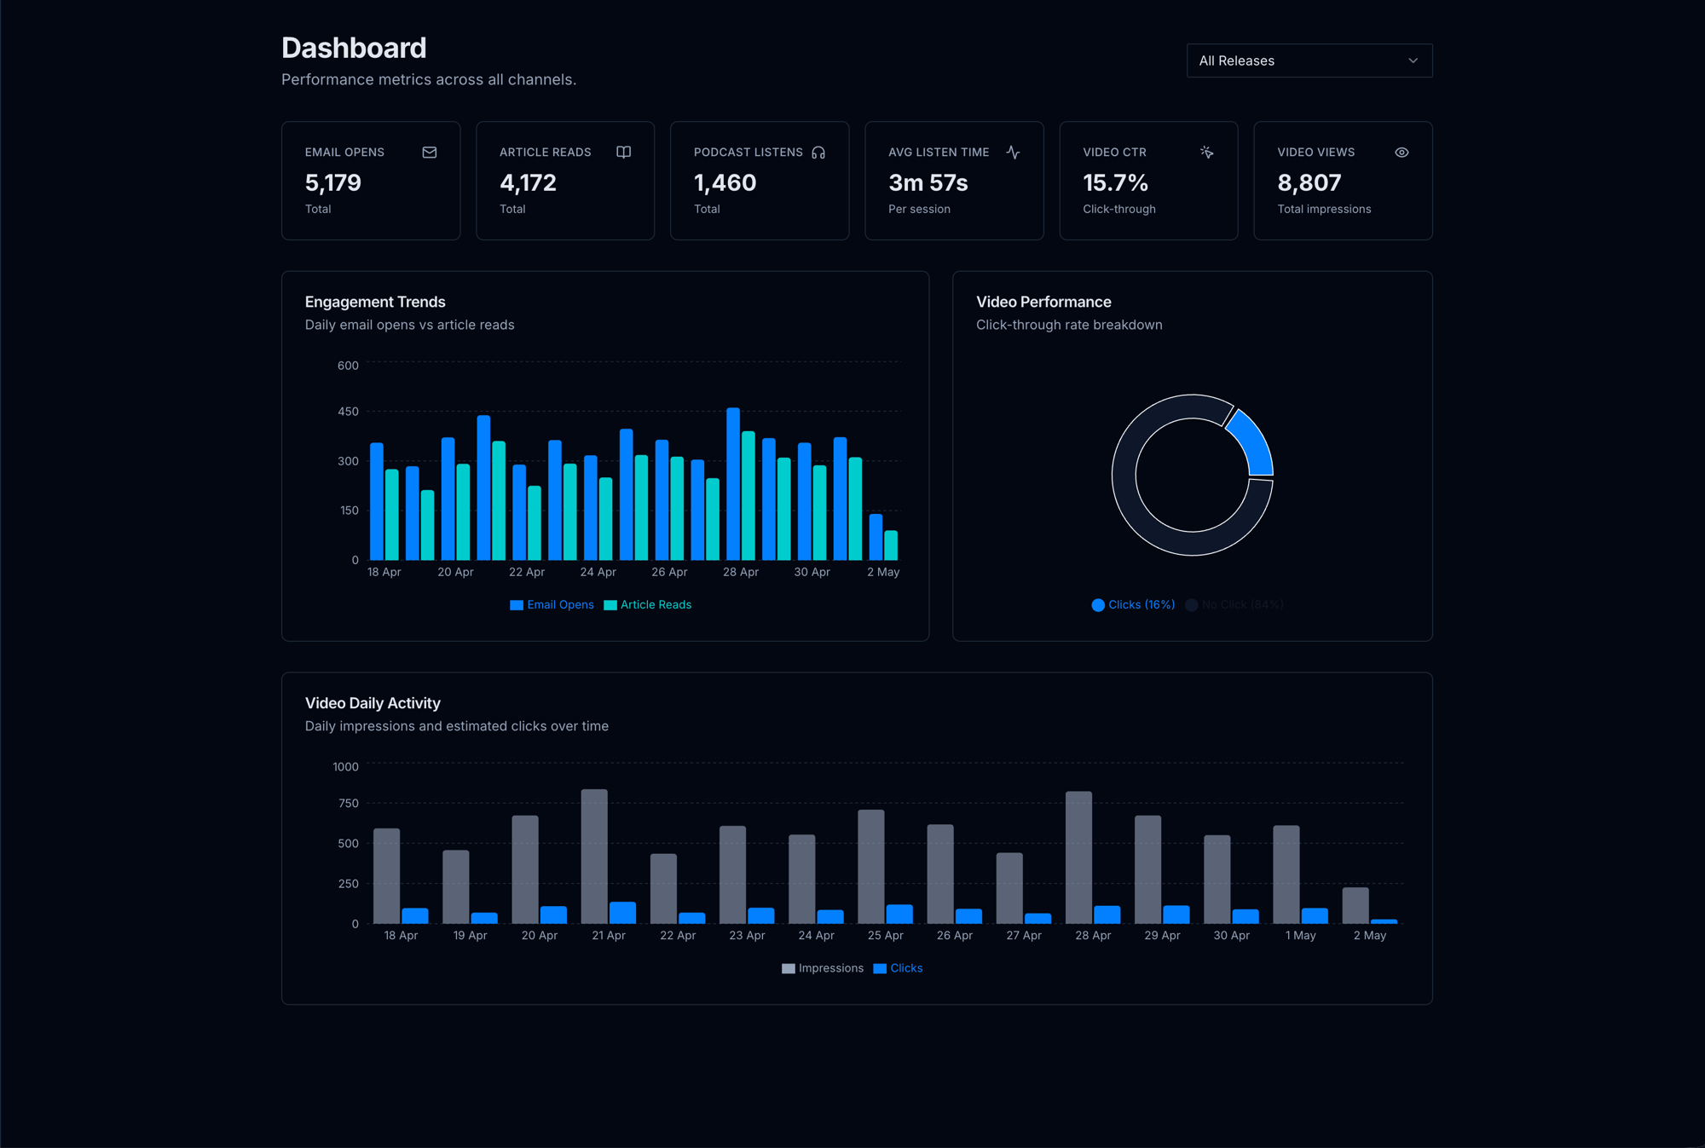
Task: Click the 'Click-through rate breakdown' subtitle
Action: (x=1069, y=325)
